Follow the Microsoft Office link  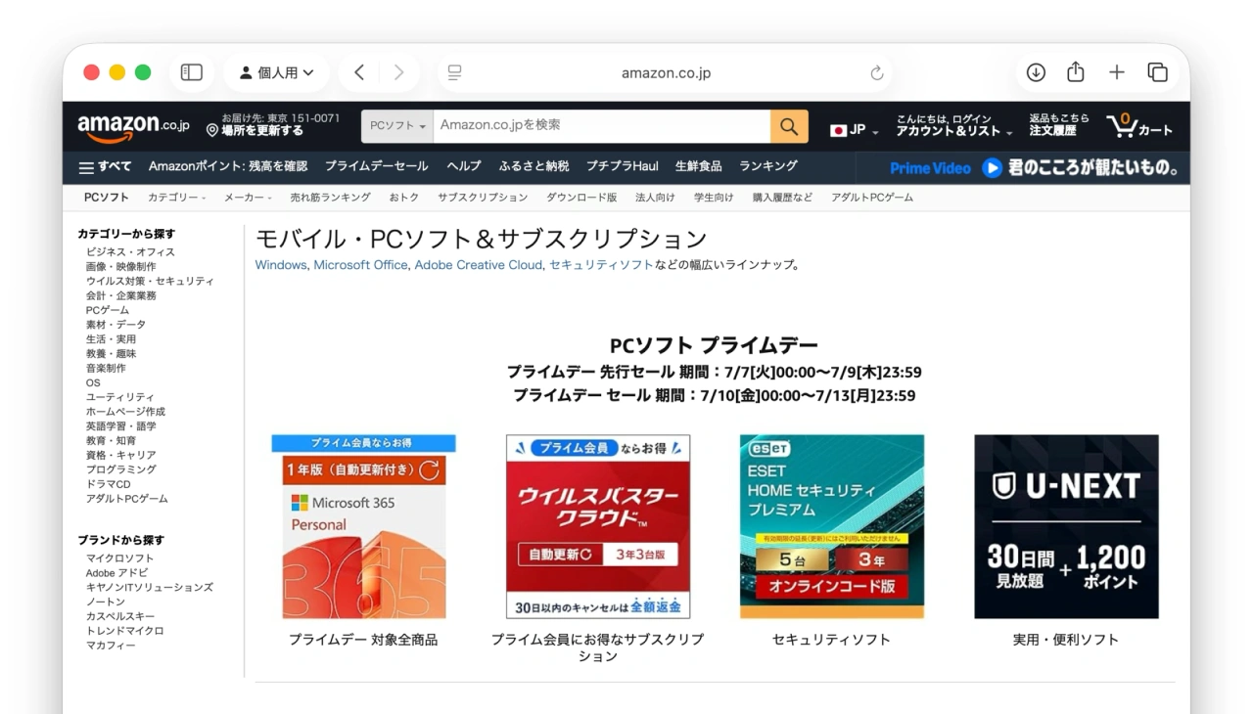coord(360,265)
